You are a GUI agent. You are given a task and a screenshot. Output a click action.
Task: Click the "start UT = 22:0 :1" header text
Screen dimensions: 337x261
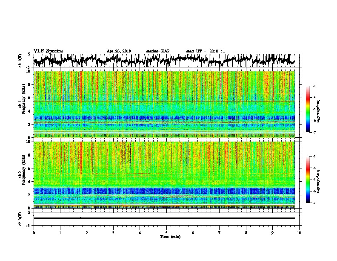click(206, 51)
